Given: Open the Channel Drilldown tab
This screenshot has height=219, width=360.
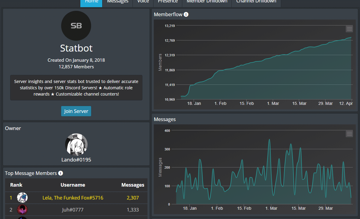Looking at the screenshot, I should pyautogui.click(x=256, y=1).
